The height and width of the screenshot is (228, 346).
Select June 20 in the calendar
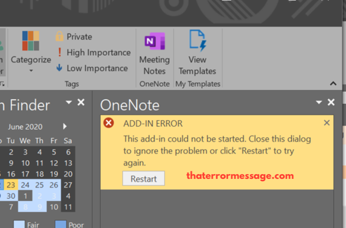[x=68, y=174]
